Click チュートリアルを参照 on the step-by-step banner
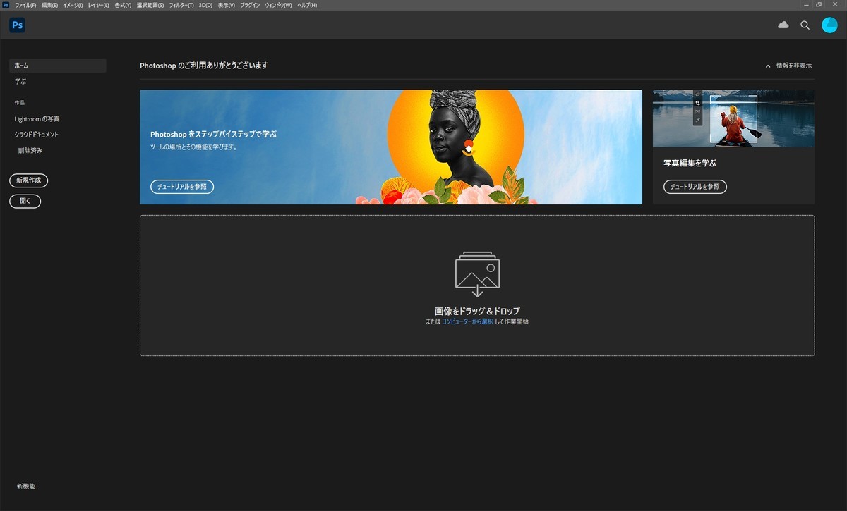 182,187
